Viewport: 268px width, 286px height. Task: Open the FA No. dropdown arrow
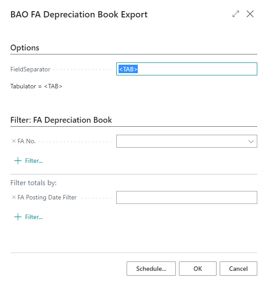[251, 141]
